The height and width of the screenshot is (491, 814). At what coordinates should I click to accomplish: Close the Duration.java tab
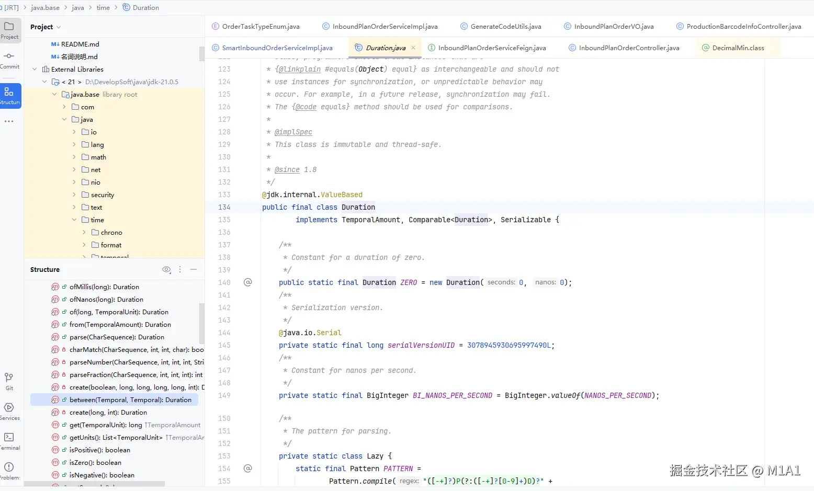pyautogui.click(x=413, y=48)
